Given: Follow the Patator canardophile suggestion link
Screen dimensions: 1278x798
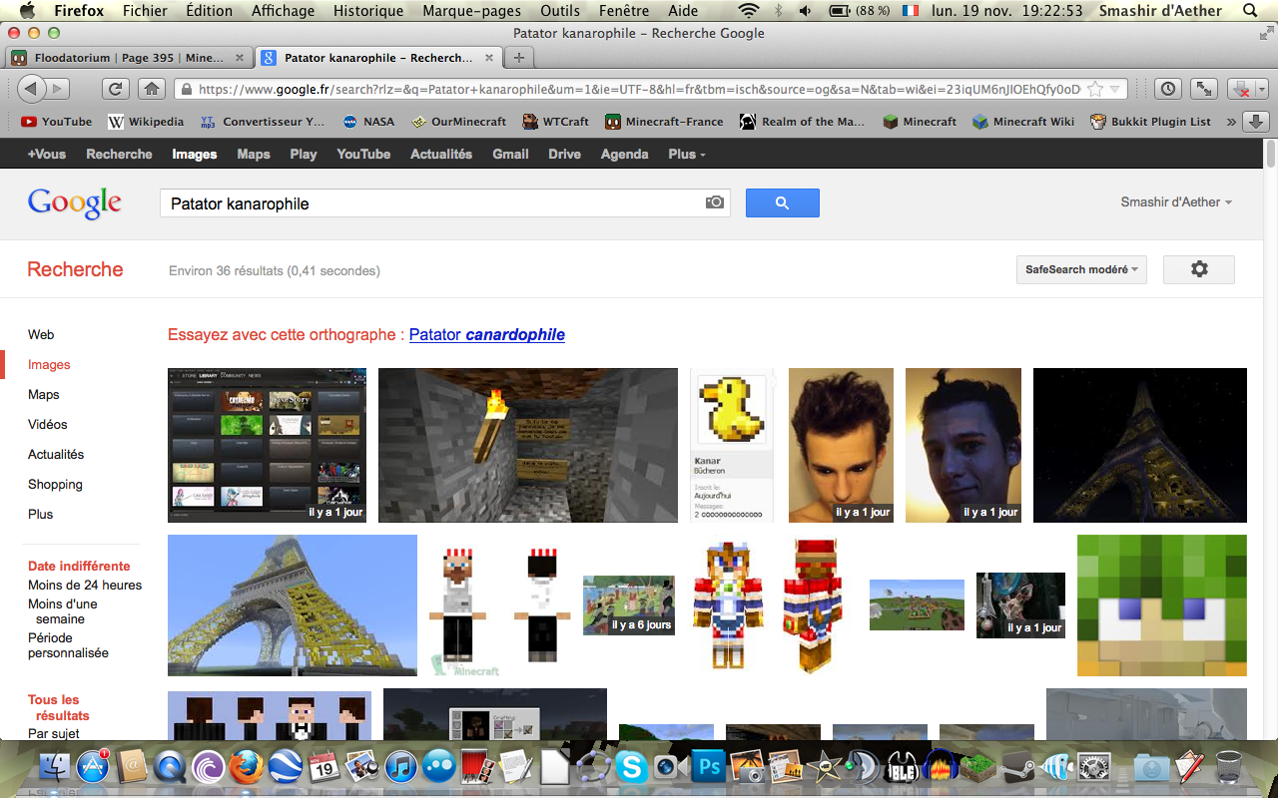Looking at the screenshot, I should tap(487, 334).
